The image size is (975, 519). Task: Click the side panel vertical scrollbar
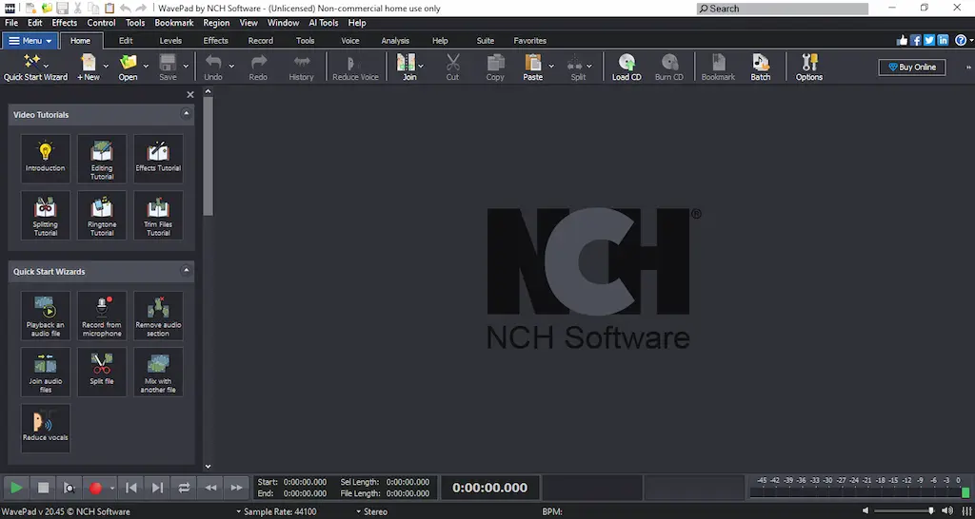pyautogui.click(x=208, y=155)
